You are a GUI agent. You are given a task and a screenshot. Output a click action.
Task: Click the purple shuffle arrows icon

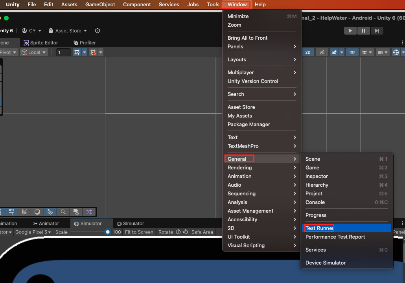pyautogui.click(x=89, y=212)
